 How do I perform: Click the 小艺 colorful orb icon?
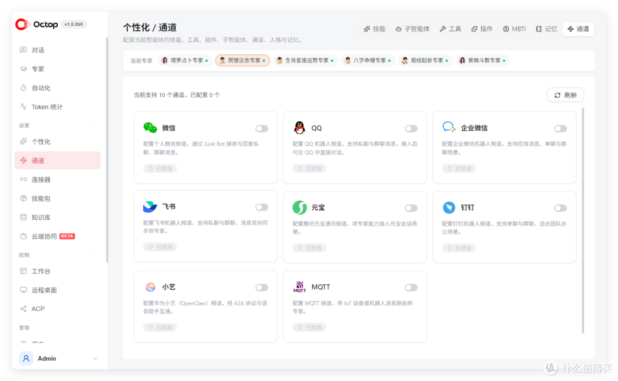click(x=150, y=287)
